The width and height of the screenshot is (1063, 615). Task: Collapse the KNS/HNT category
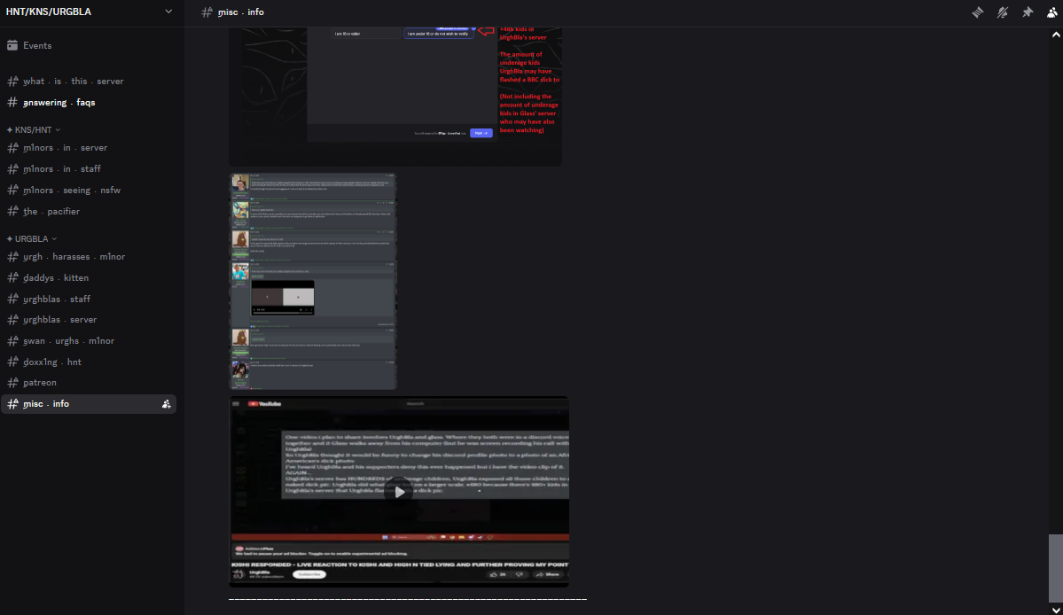tap(33, 129)
